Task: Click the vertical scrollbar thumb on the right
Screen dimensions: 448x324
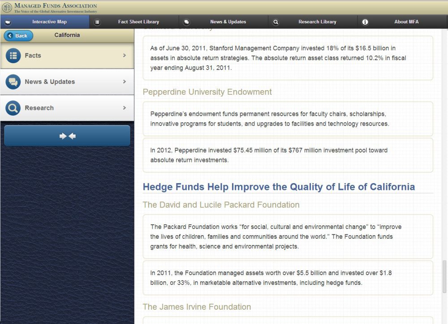Action: [444, 276]
